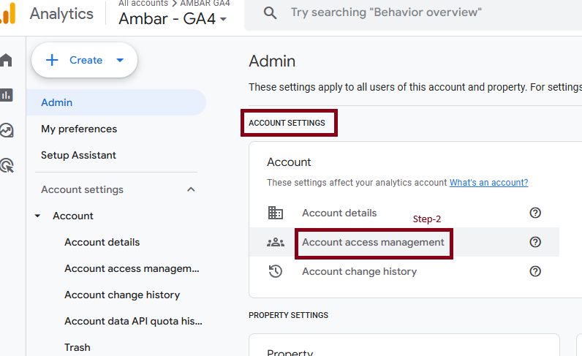The height and width of the screenshot is (356, 582).
Task: Click the Analytics product name text
Action: (61, 14)
